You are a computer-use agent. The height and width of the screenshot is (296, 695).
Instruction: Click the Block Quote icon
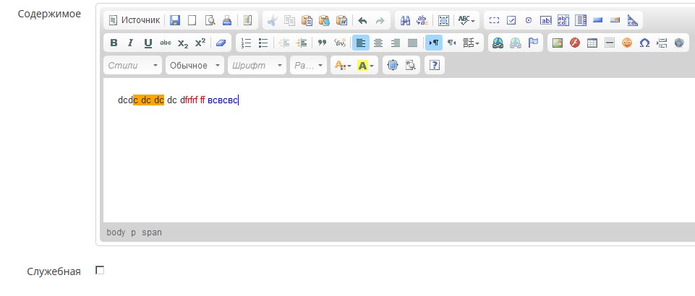(323, 43)
